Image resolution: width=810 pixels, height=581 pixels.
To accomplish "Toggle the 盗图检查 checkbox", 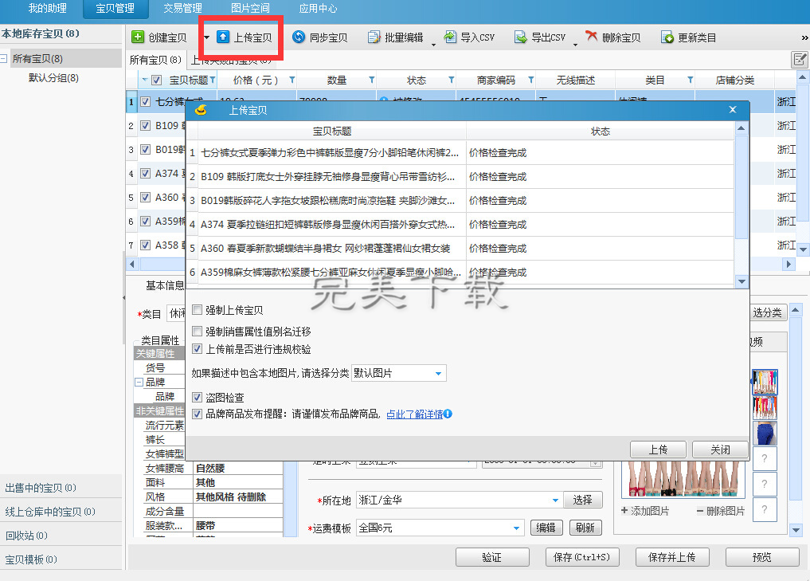I will [198, 397].
